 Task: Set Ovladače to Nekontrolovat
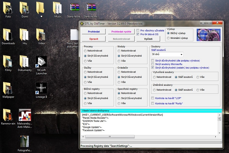pos(119,72)
